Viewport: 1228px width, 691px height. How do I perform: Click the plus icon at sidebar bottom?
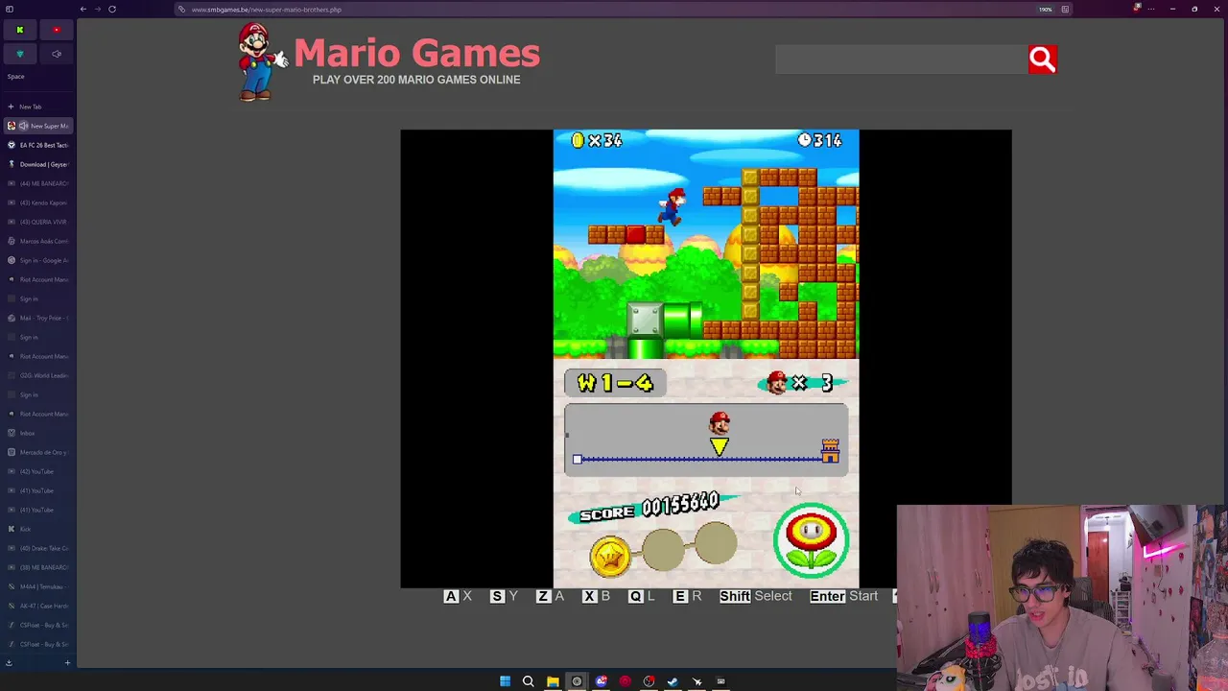(x=67, y=662)
